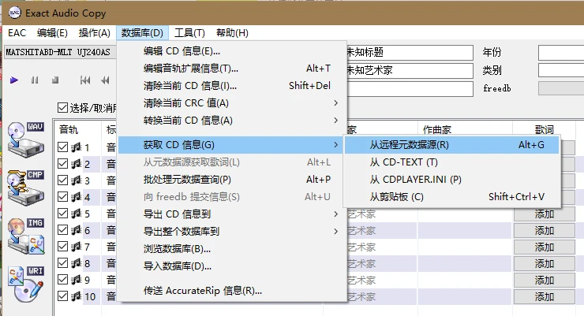Uncheck track 3 checkbox
This screenshot has height=316, width=584.
62,180
